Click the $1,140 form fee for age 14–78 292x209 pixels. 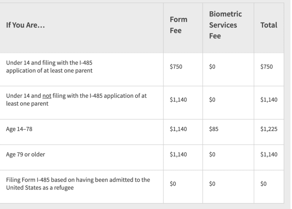tap(178, 129)
